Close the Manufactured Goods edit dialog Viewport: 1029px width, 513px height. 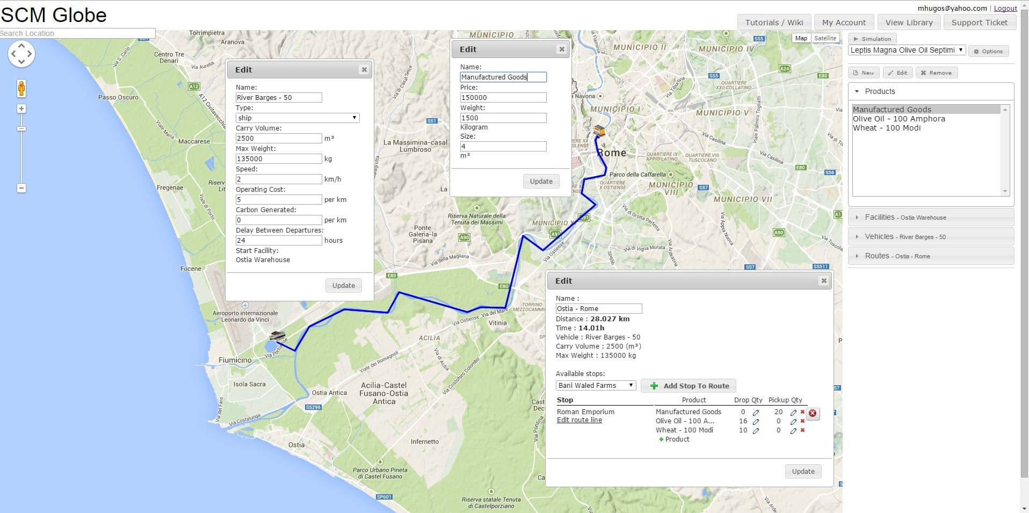tap(562, 49)
